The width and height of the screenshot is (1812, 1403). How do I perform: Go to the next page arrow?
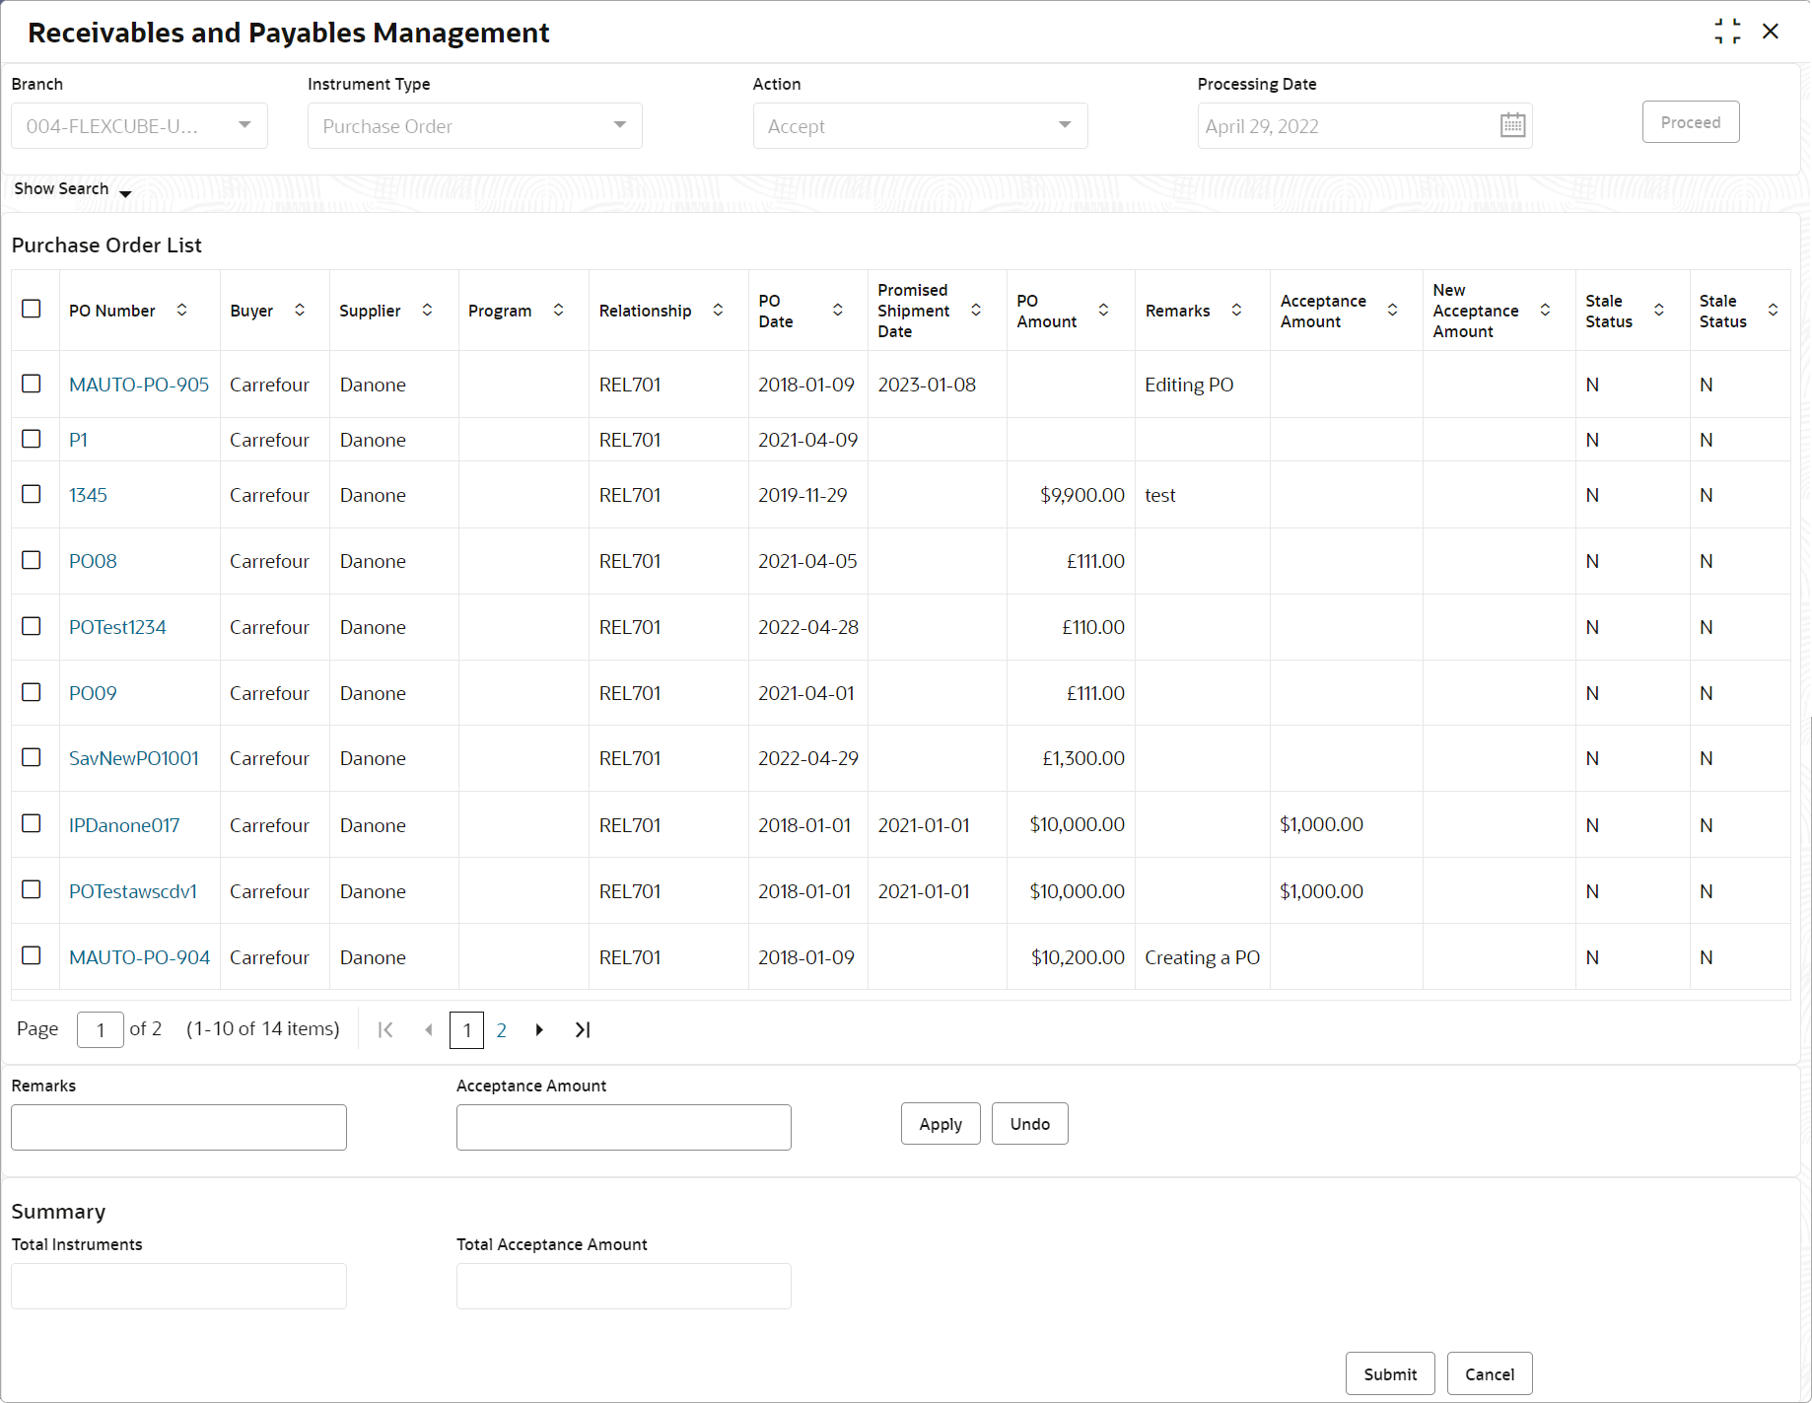(x=539, y=1029)
